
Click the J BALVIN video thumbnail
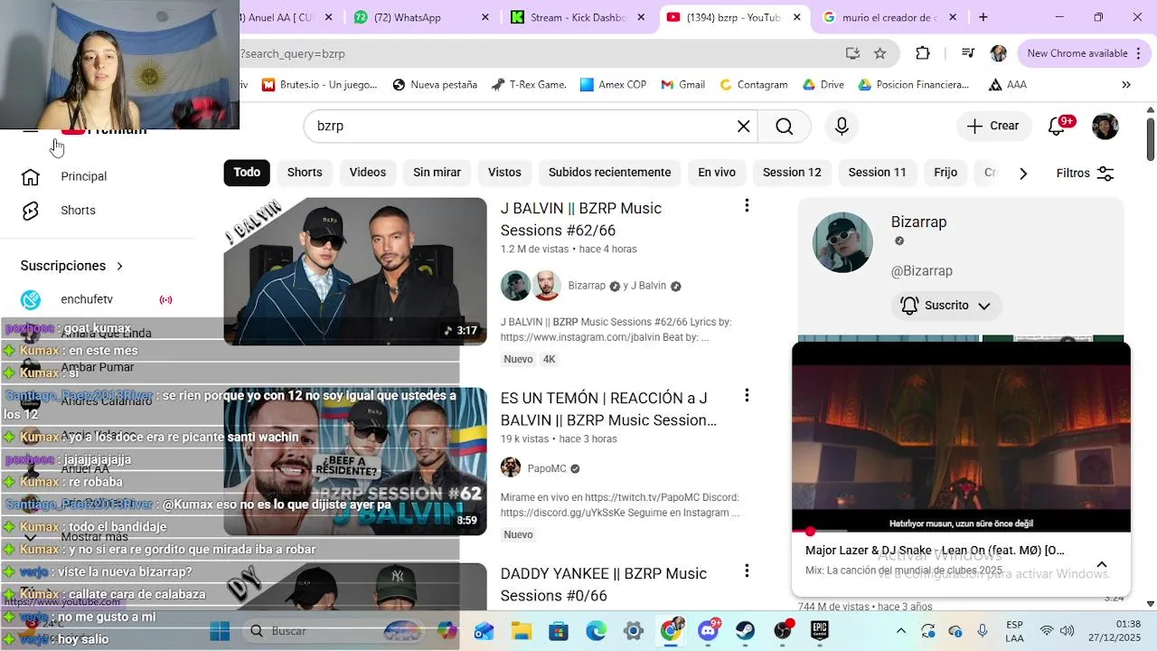[355, 271]
